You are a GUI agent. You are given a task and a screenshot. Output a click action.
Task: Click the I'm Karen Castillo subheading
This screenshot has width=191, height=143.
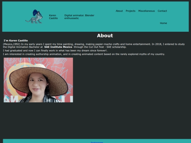(x=16, y=41)
